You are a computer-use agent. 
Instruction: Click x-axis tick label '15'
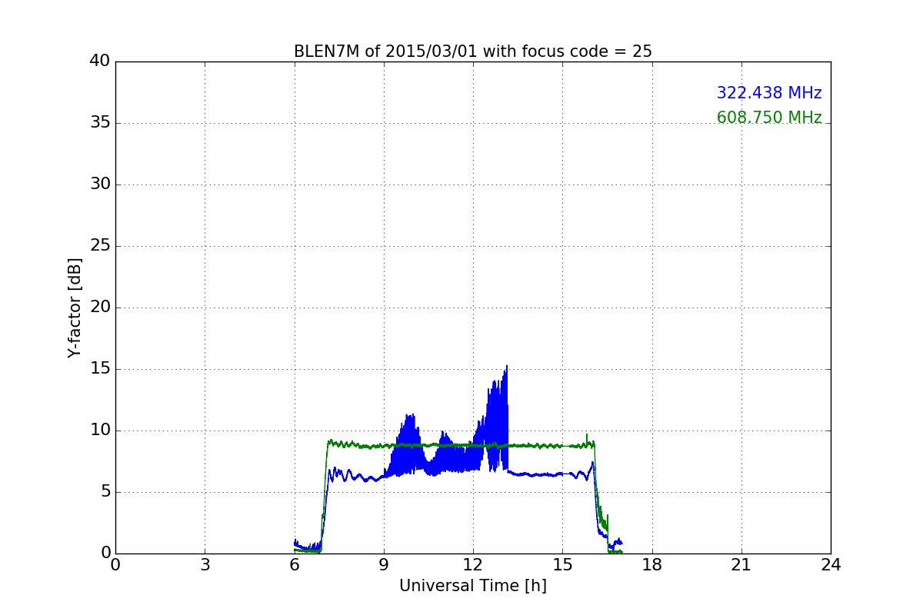pos(562,564)
